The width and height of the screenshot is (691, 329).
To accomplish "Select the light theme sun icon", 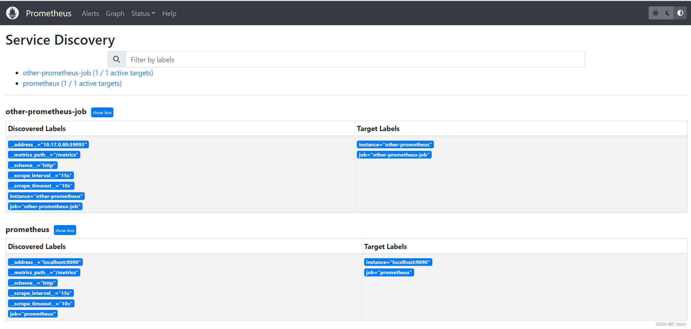I will point(655,13).
